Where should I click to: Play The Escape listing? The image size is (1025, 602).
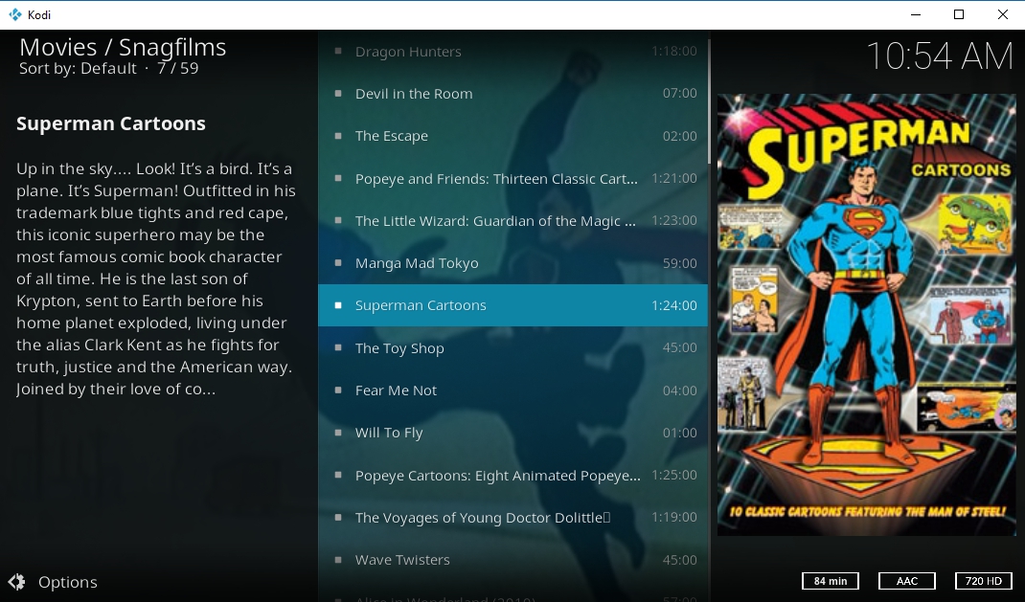(x=512, y=136)
